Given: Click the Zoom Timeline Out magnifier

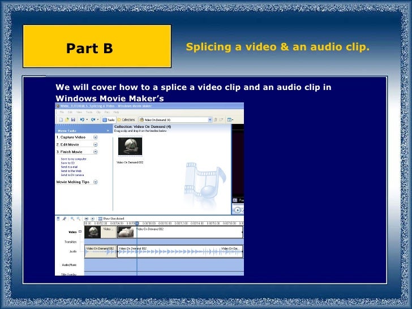Looking at the screenshot, I should pyautogui.click(x=78, y=218).
